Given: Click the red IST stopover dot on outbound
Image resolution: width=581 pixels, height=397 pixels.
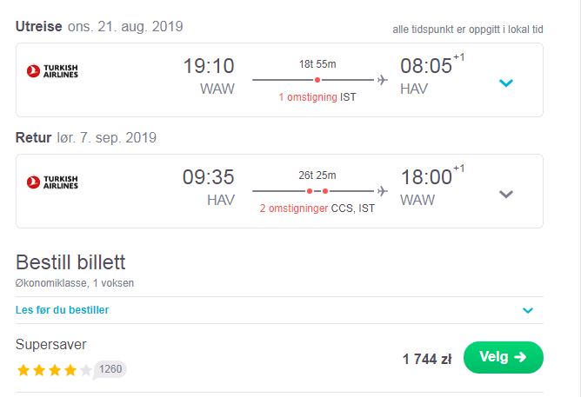Looking at the screenshot, I should pyautogui.click(x=317, y=80).
